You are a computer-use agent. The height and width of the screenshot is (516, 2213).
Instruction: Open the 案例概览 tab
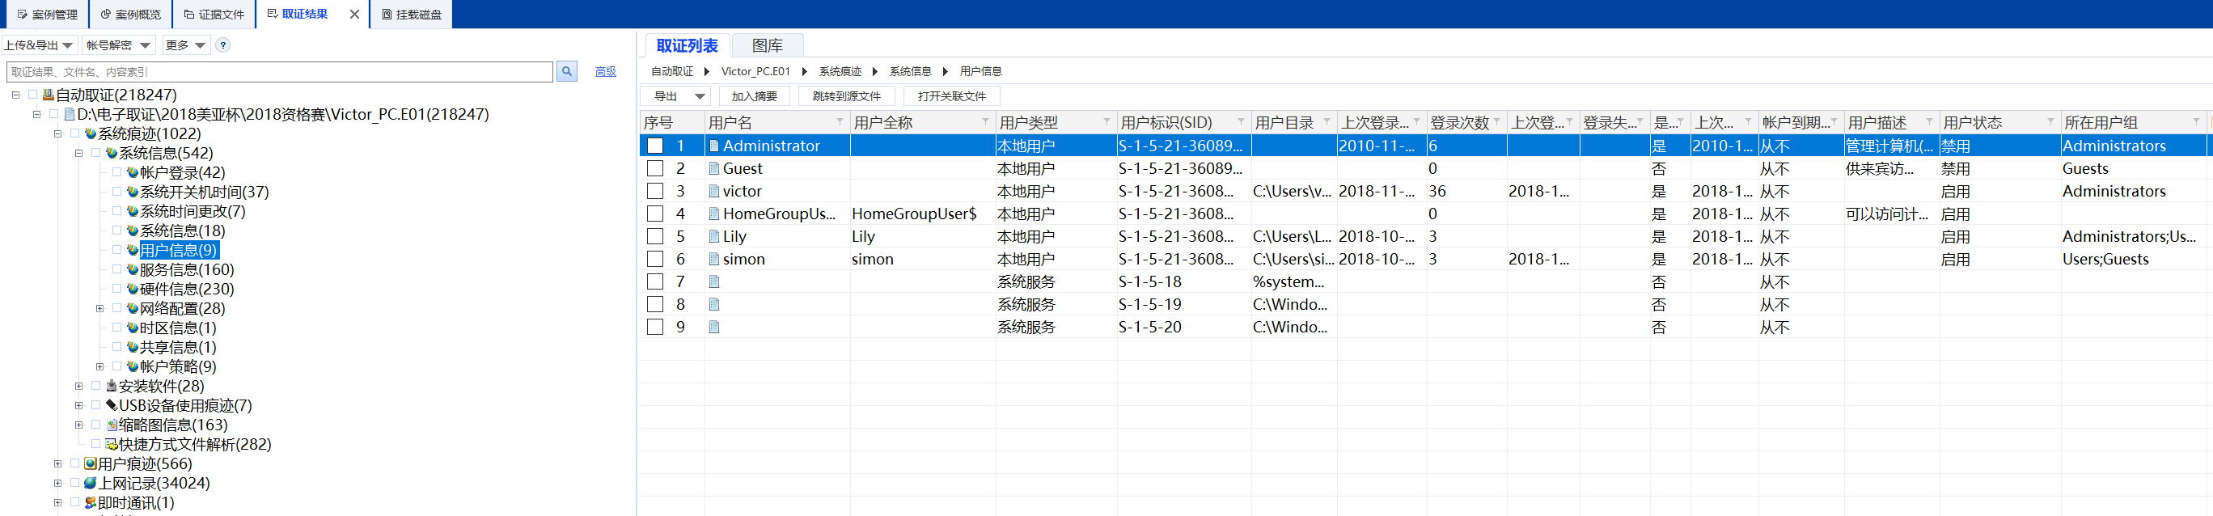point(130,15)
